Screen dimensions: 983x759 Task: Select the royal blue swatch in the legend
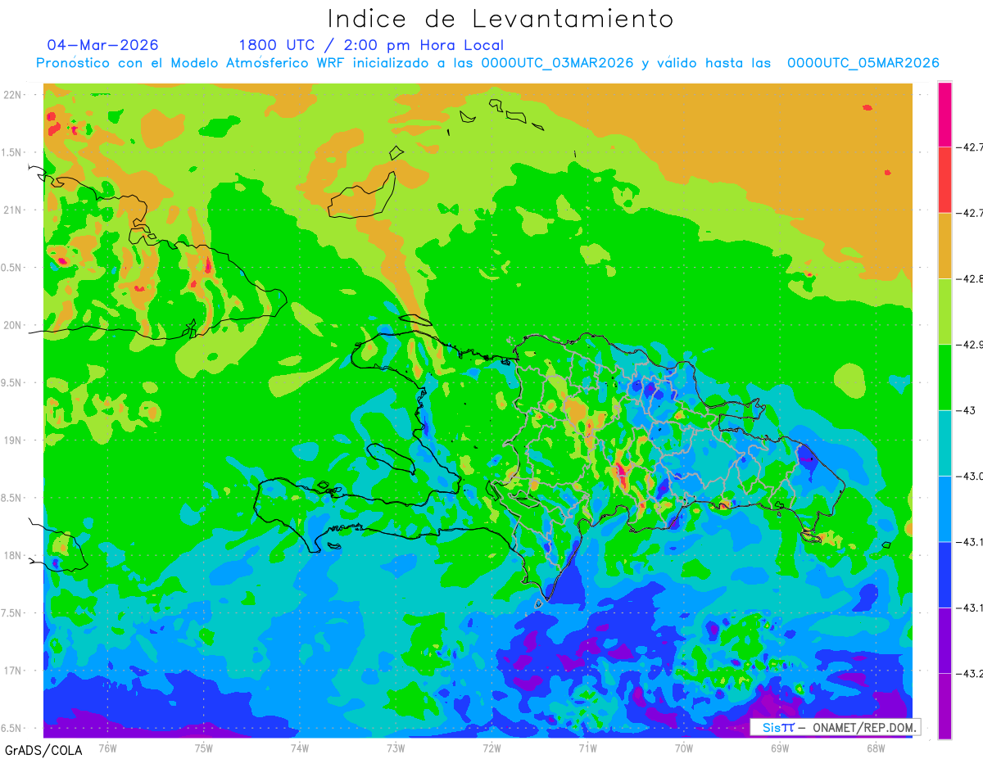944,574
